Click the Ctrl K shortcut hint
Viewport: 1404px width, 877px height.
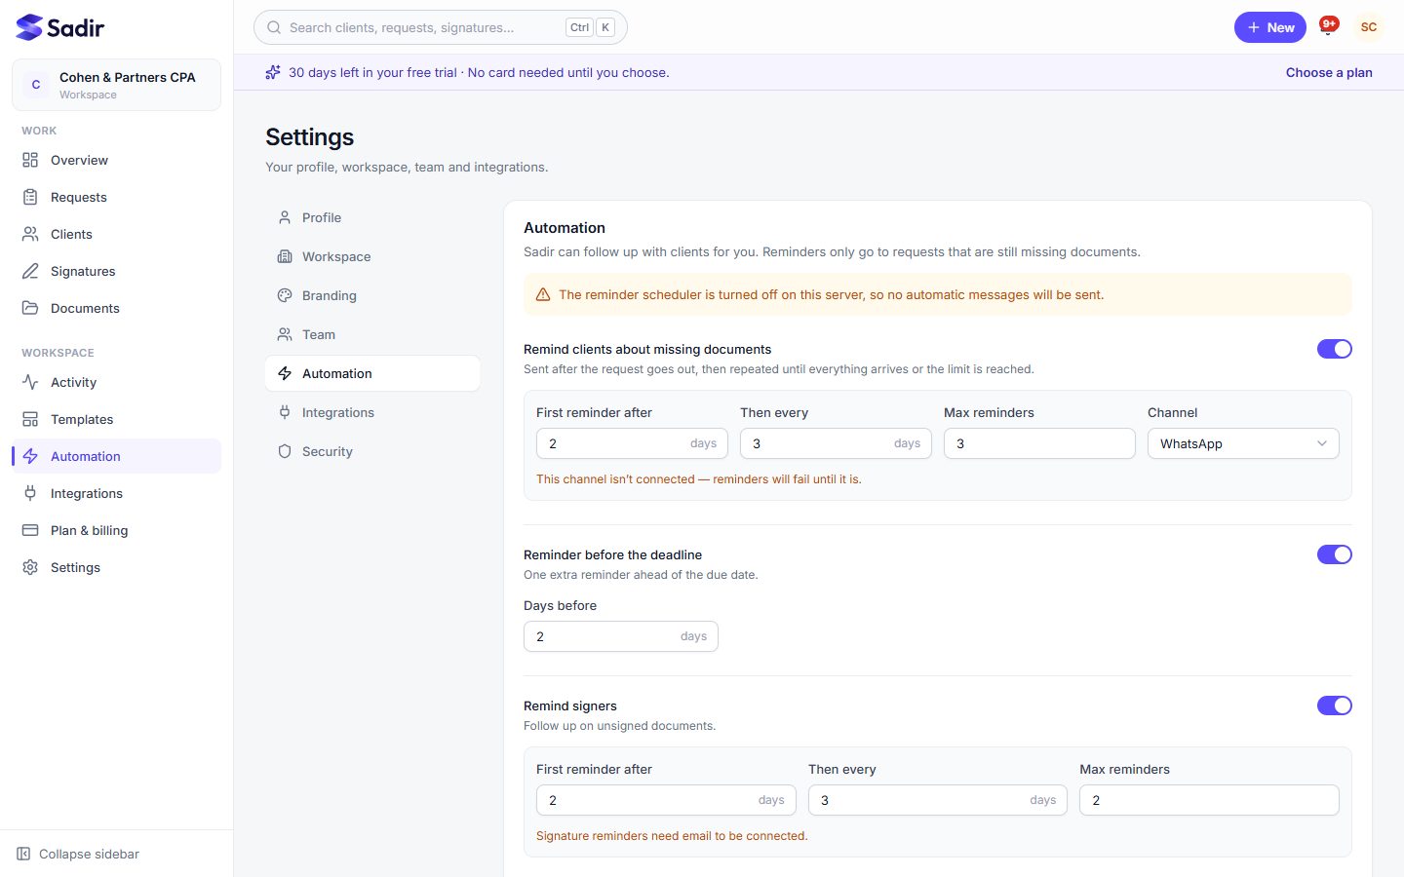point(591,27)
